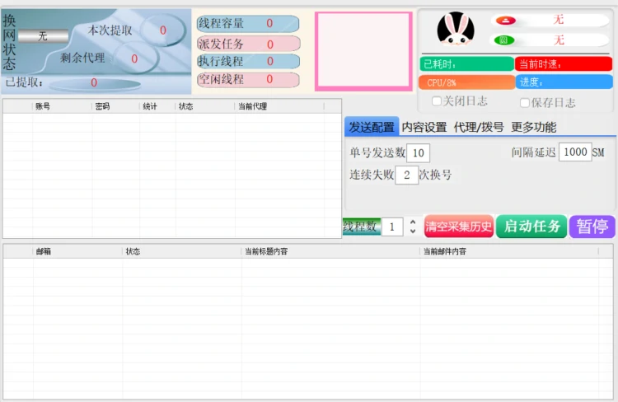The image size is (618, 402).
Task: Click the 派发任务 counter
Action: click(248, 44)
